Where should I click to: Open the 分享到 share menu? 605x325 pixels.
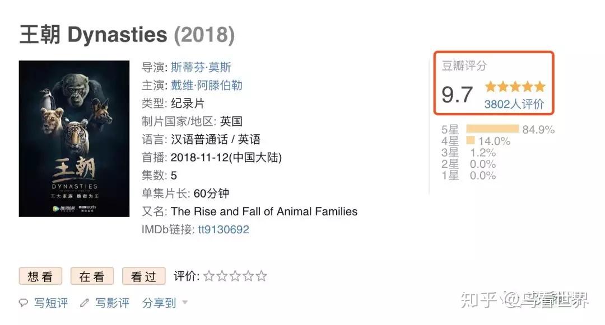click(159, 303)
